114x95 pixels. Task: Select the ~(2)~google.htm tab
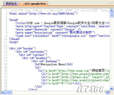point(34,4)
